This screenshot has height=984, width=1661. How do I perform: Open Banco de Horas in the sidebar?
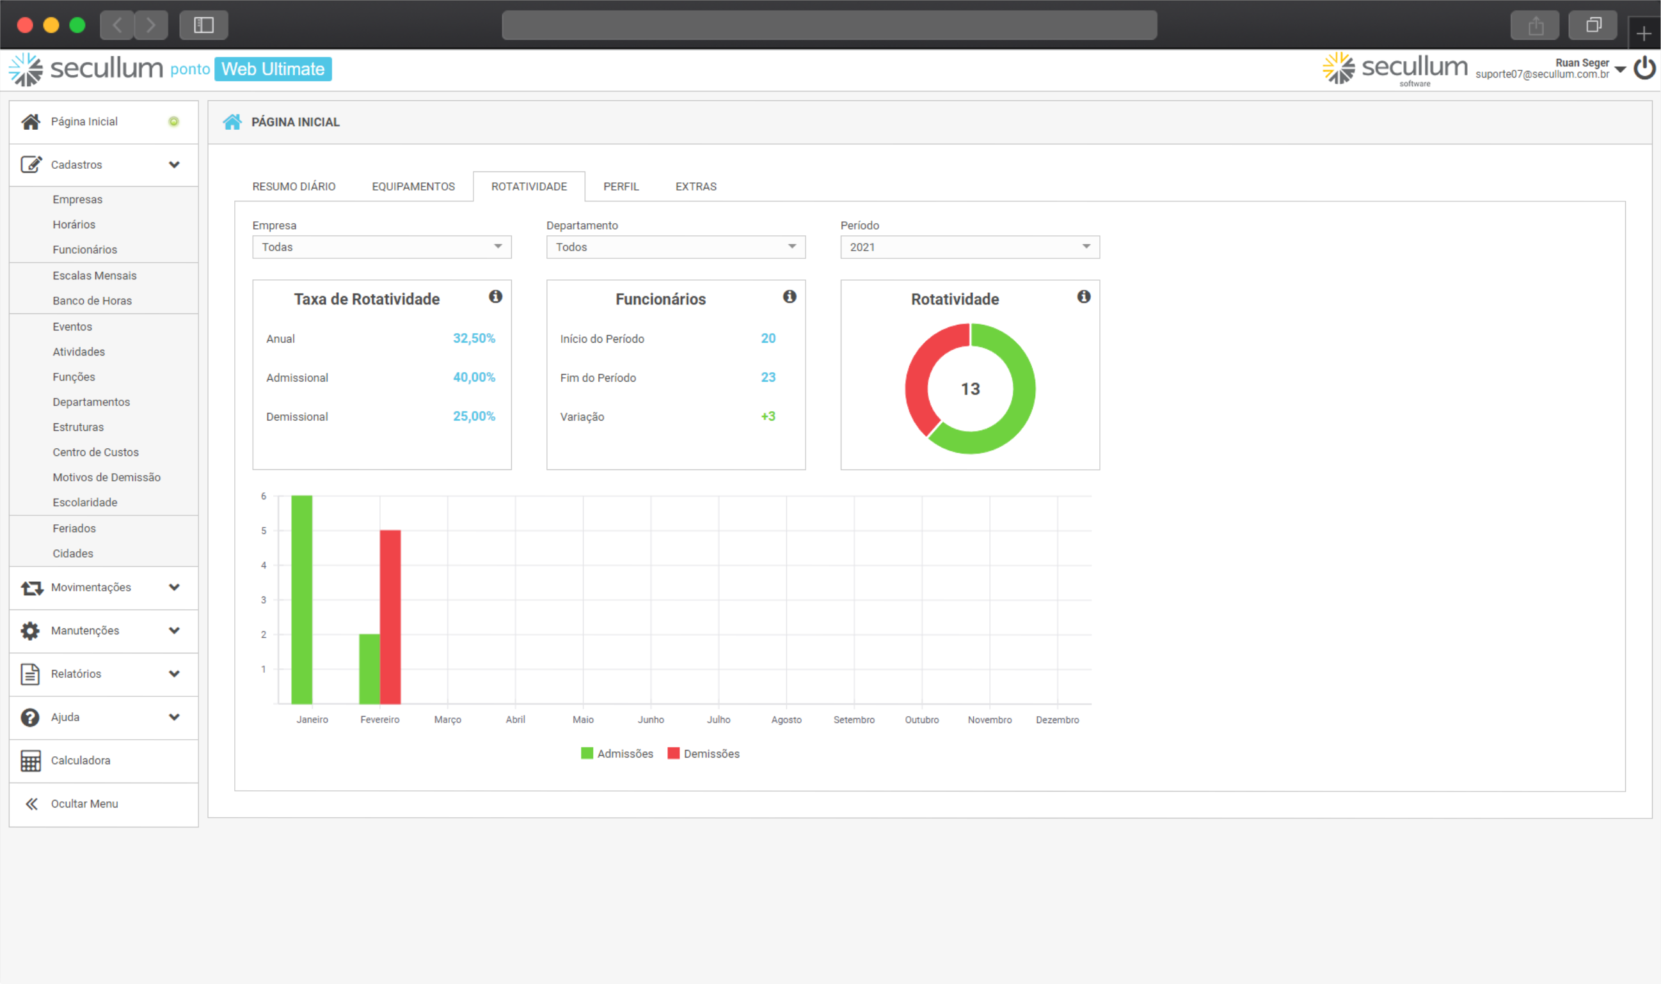(92, 301)
